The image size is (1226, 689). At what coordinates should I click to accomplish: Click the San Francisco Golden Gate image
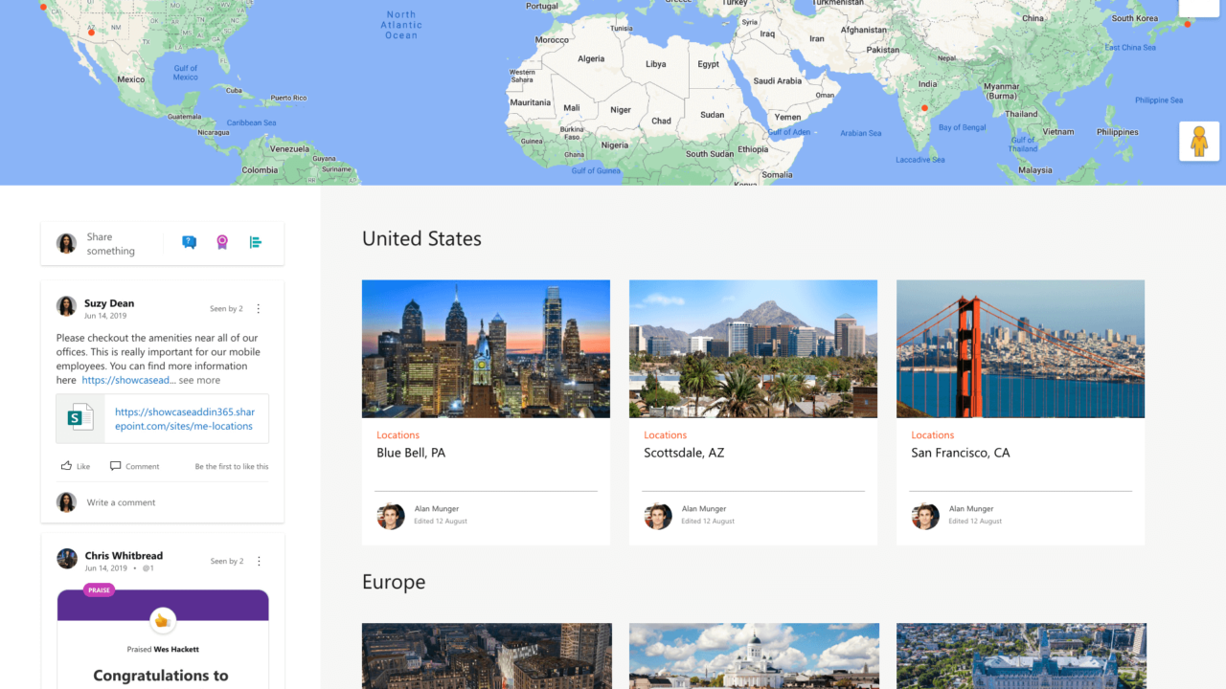1020,348
